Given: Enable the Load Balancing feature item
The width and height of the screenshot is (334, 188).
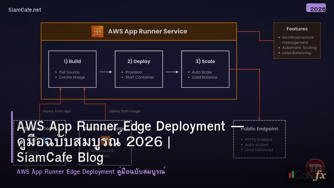Looking at the screenshot, I should pyautogui.click(x=296, y=53).
